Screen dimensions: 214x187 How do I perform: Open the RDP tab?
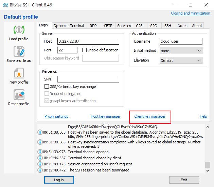[x=93, y=26]
